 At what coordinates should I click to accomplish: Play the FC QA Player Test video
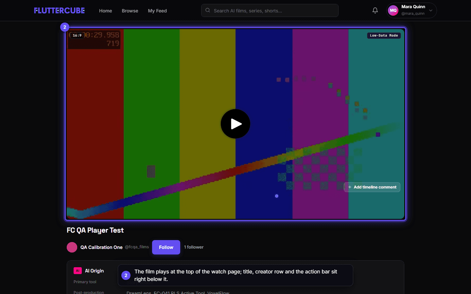(235, 124)
